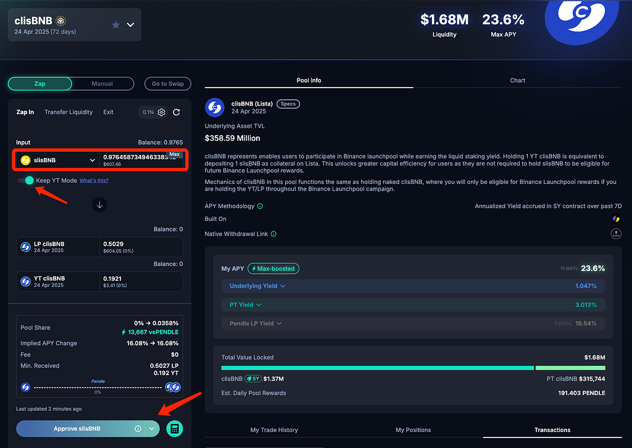Open the Transfer Liquidity tab
The width and height of the screenshot is (632, 448).
coord(69,112)
